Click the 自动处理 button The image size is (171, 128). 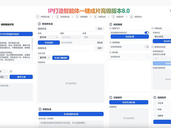tap(130, 37)
